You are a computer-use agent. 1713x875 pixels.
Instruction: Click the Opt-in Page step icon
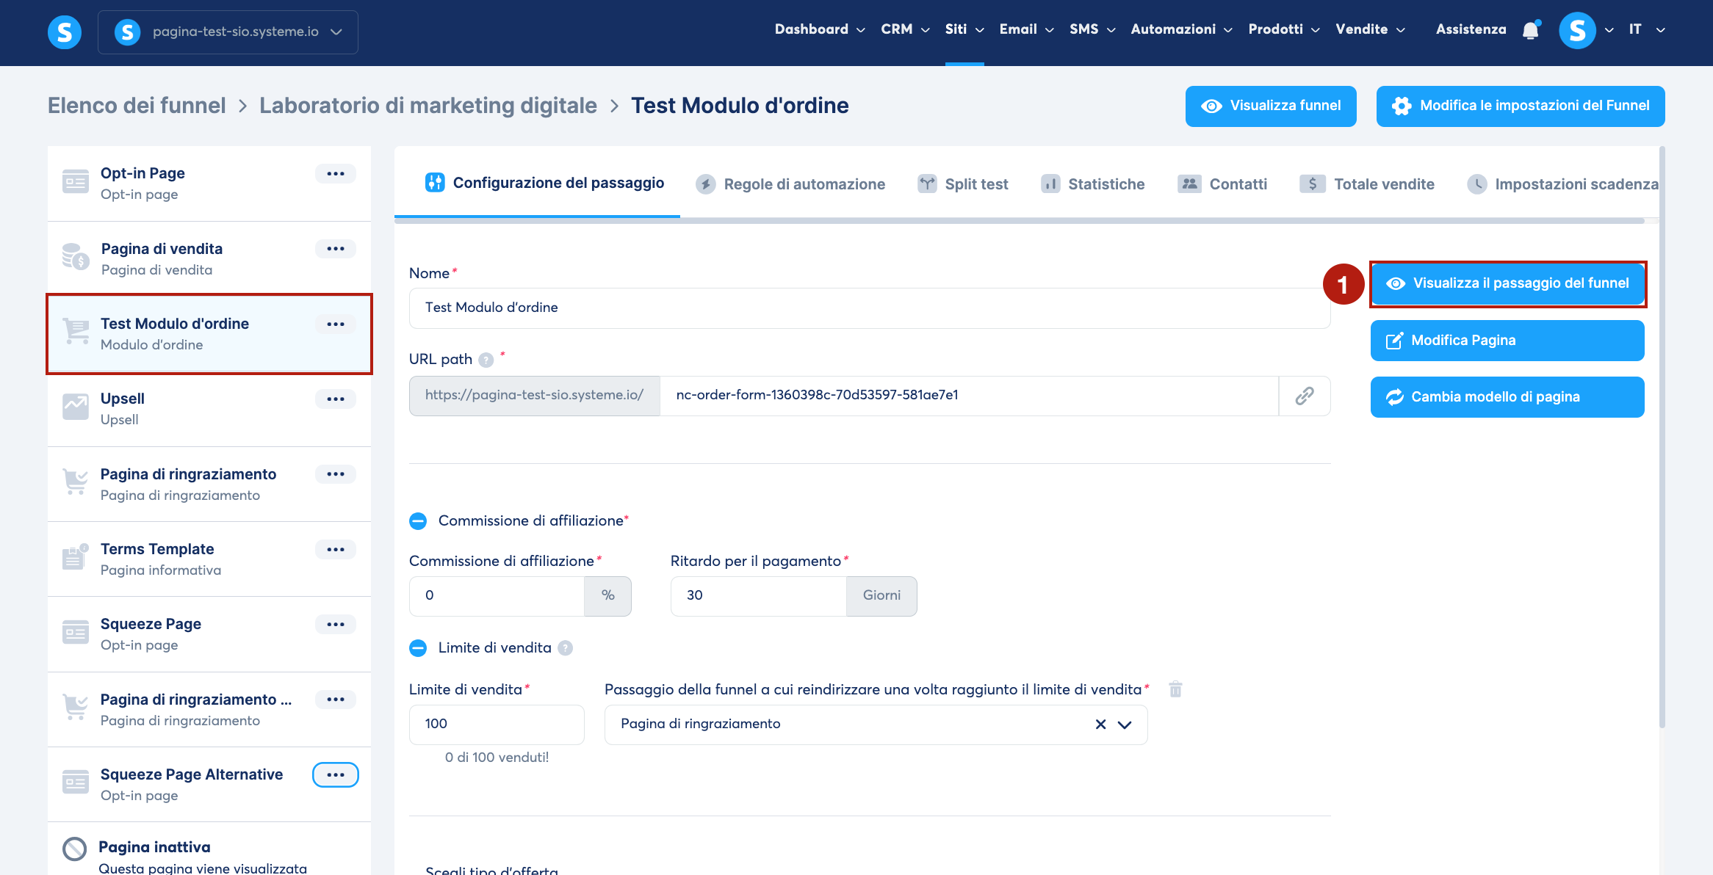[76, 181]
